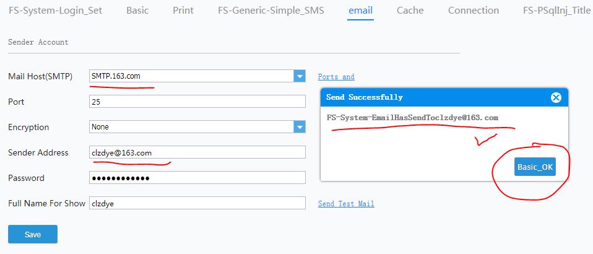This screenshot has width=593, height=254.
Task: Open the Encryption dropdown arrow
Action: pyautogui.click(x=300, y=127)
